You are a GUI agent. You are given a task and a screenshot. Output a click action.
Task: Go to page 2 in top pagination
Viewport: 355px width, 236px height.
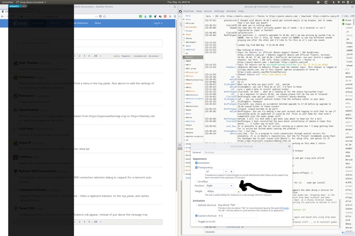[80, 56]
